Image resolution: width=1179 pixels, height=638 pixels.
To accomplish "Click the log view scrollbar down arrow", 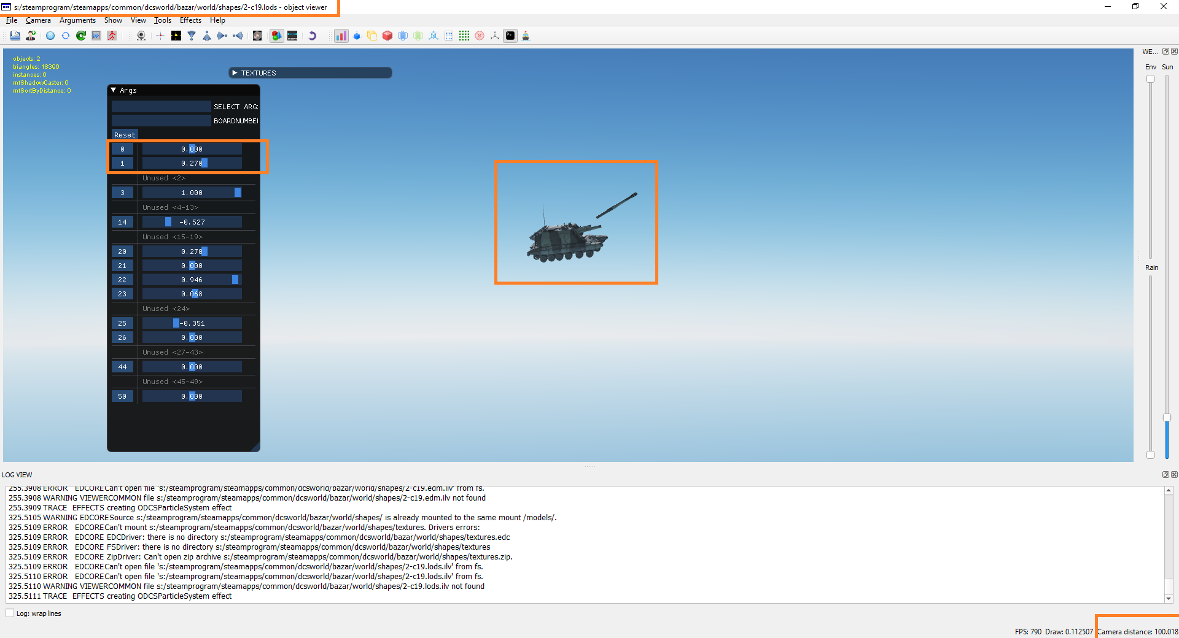I will coord(1169,598).
